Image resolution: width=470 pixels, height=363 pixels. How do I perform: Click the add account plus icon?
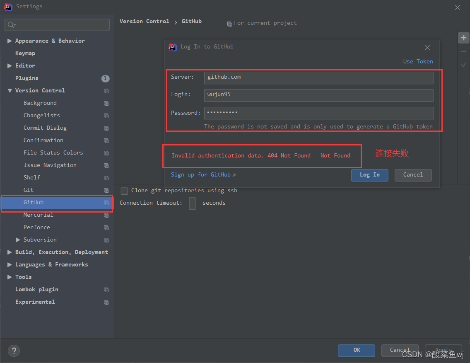[x=463, y=38]
